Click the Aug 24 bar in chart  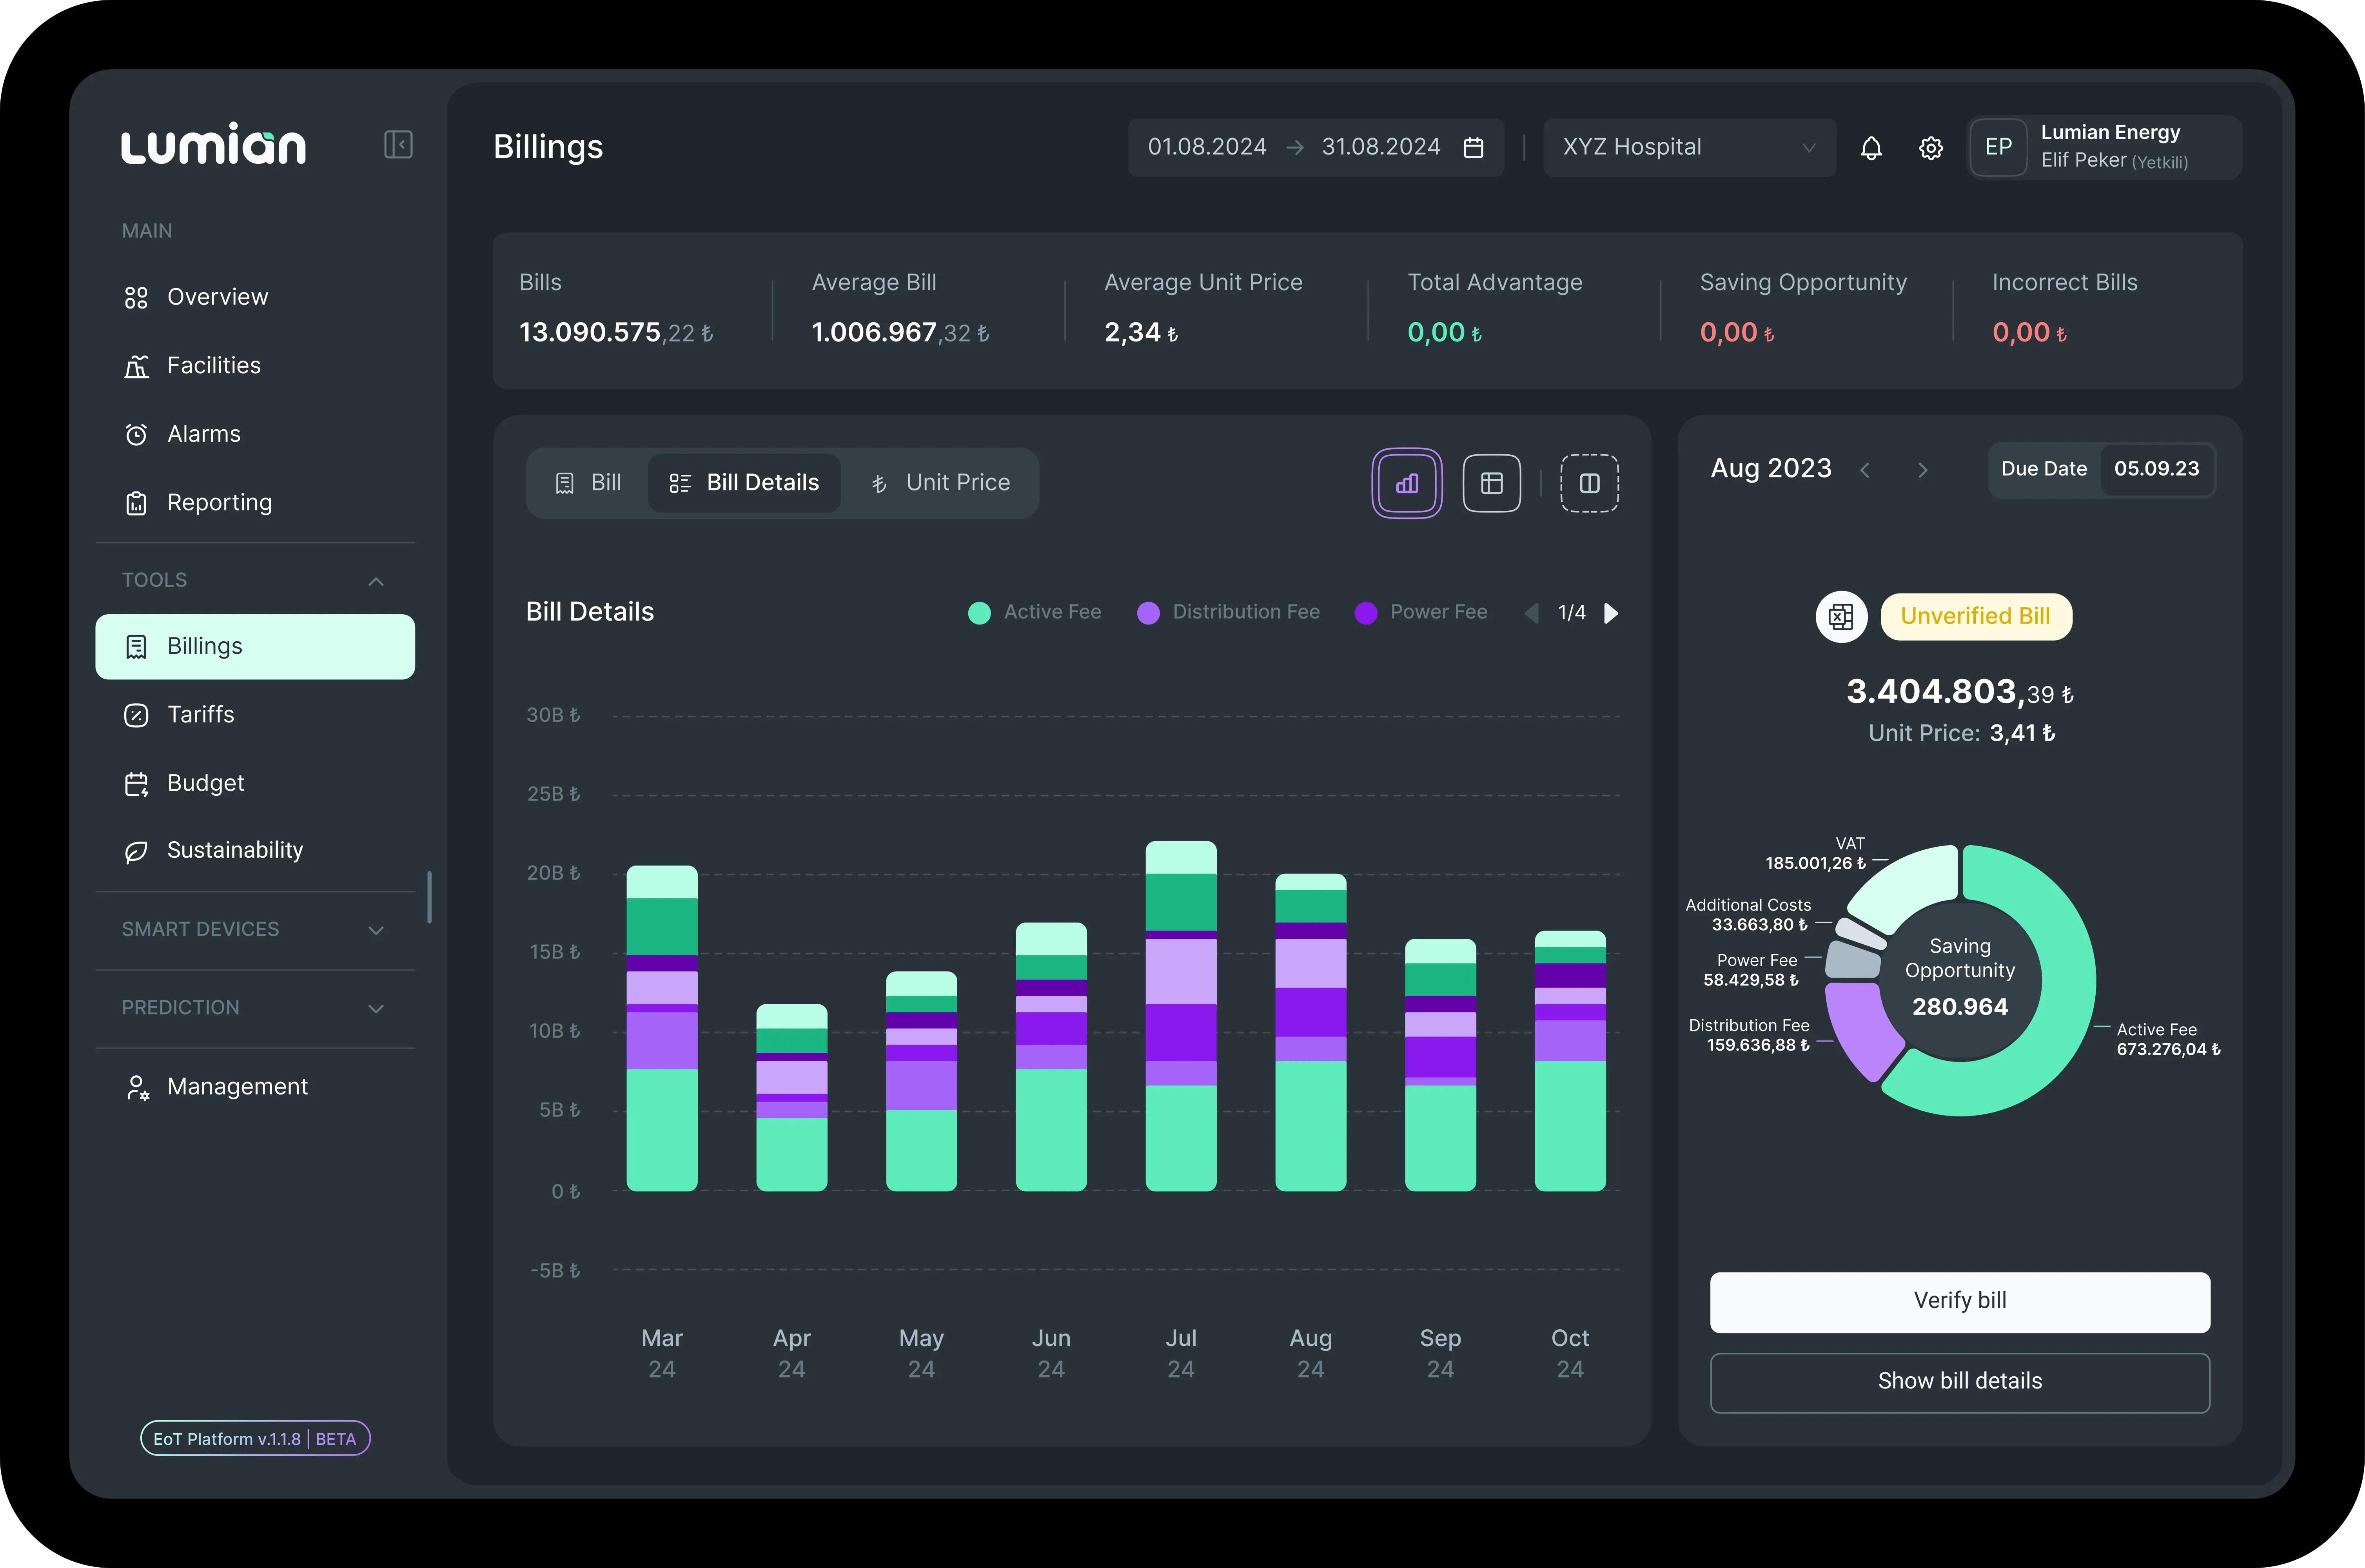(x=1310, y=1033)
